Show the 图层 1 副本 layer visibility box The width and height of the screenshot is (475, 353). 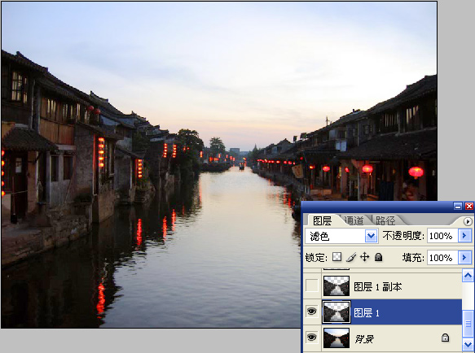pyautogui.click(x=312, y=285)
